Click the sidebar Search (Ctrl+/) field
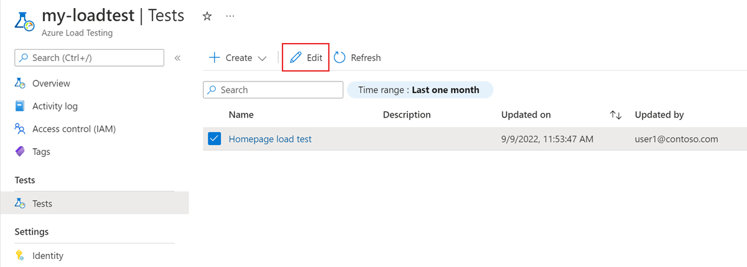Screen dimensions: 747x267 click(x=89, y=57)
